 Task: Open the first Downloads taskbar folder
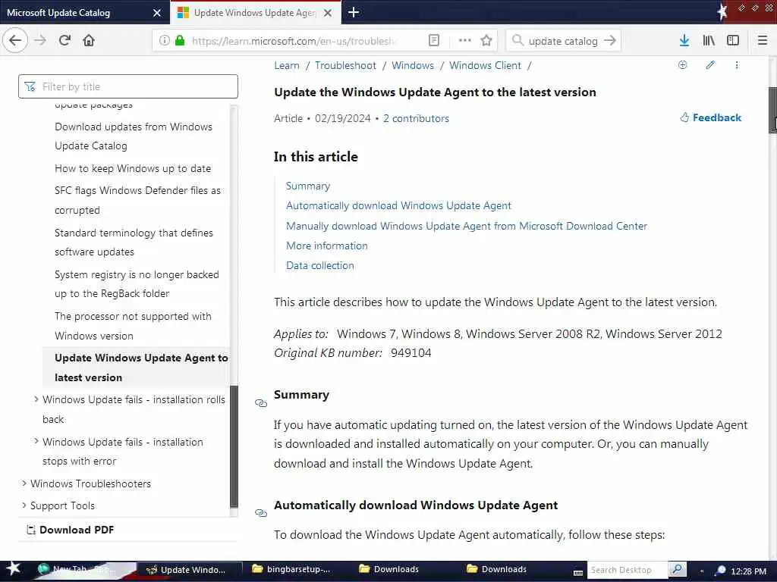pos(389,570)
